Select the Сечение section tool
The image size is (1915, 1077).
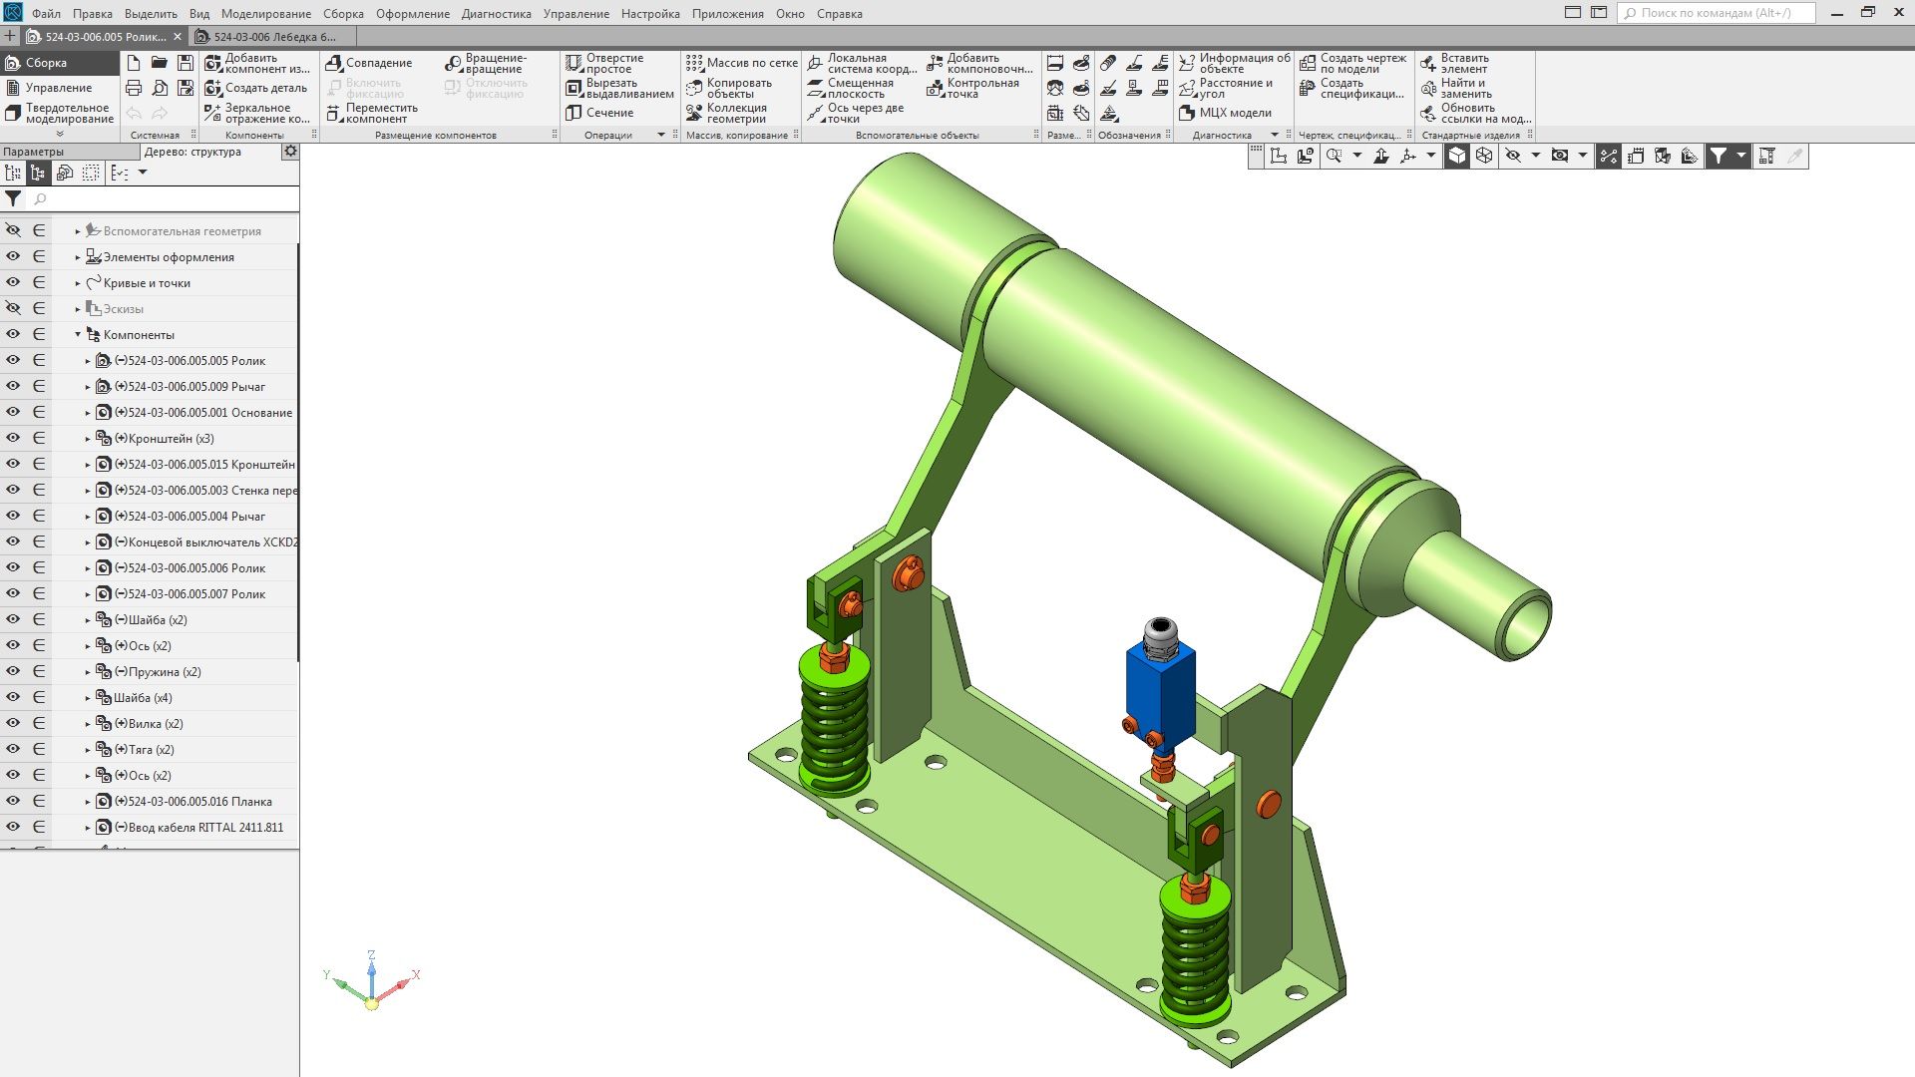[x=598, y=113]
